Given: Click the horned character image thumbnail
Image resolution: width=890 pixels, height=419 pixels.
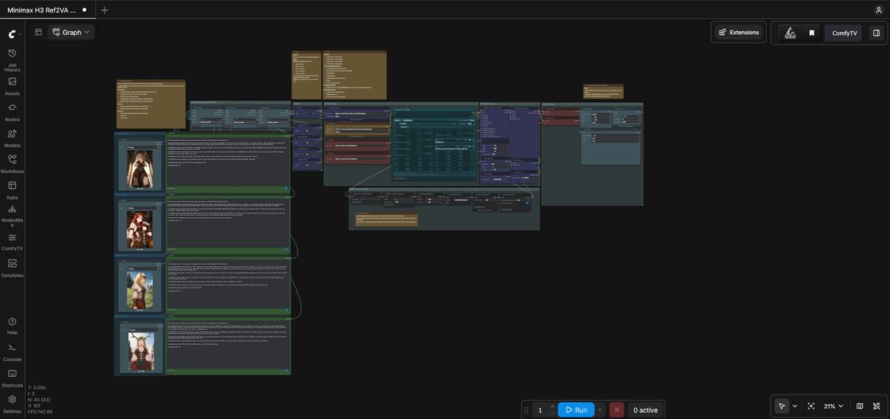Looking at the screenshot, I should (140, 352).
